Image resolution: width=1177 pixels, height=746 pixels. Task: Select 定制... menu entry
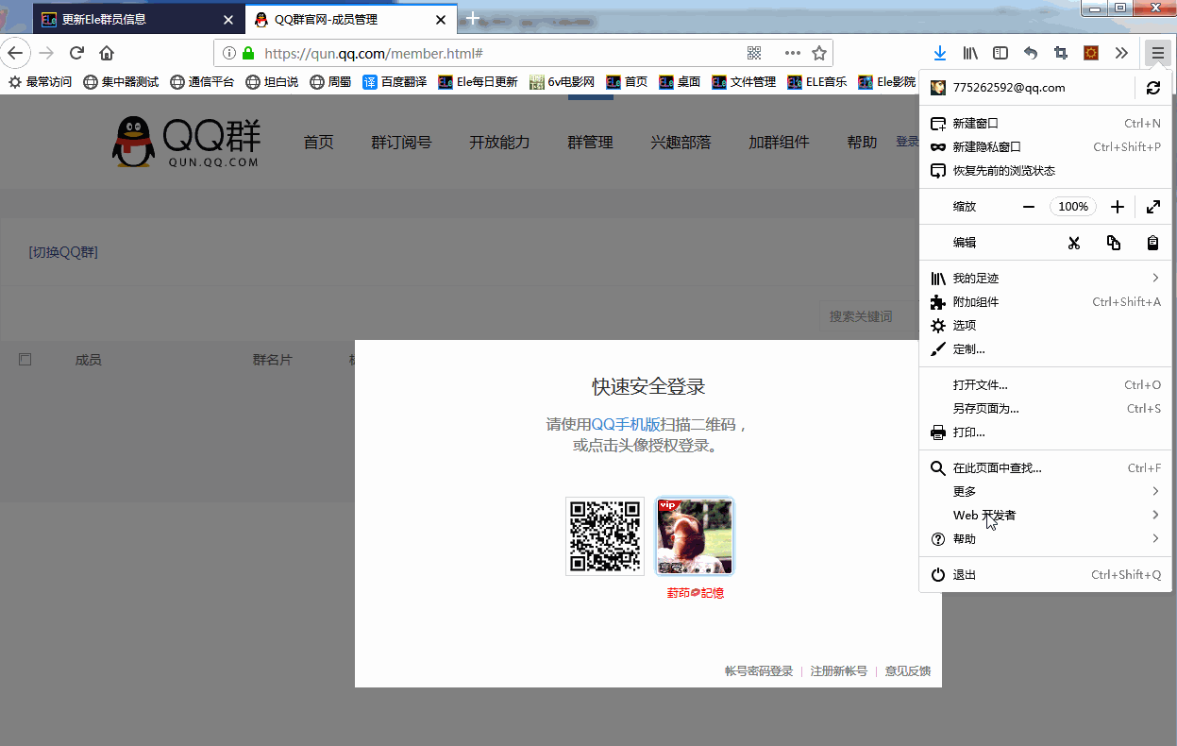[x=1045, y=349]
